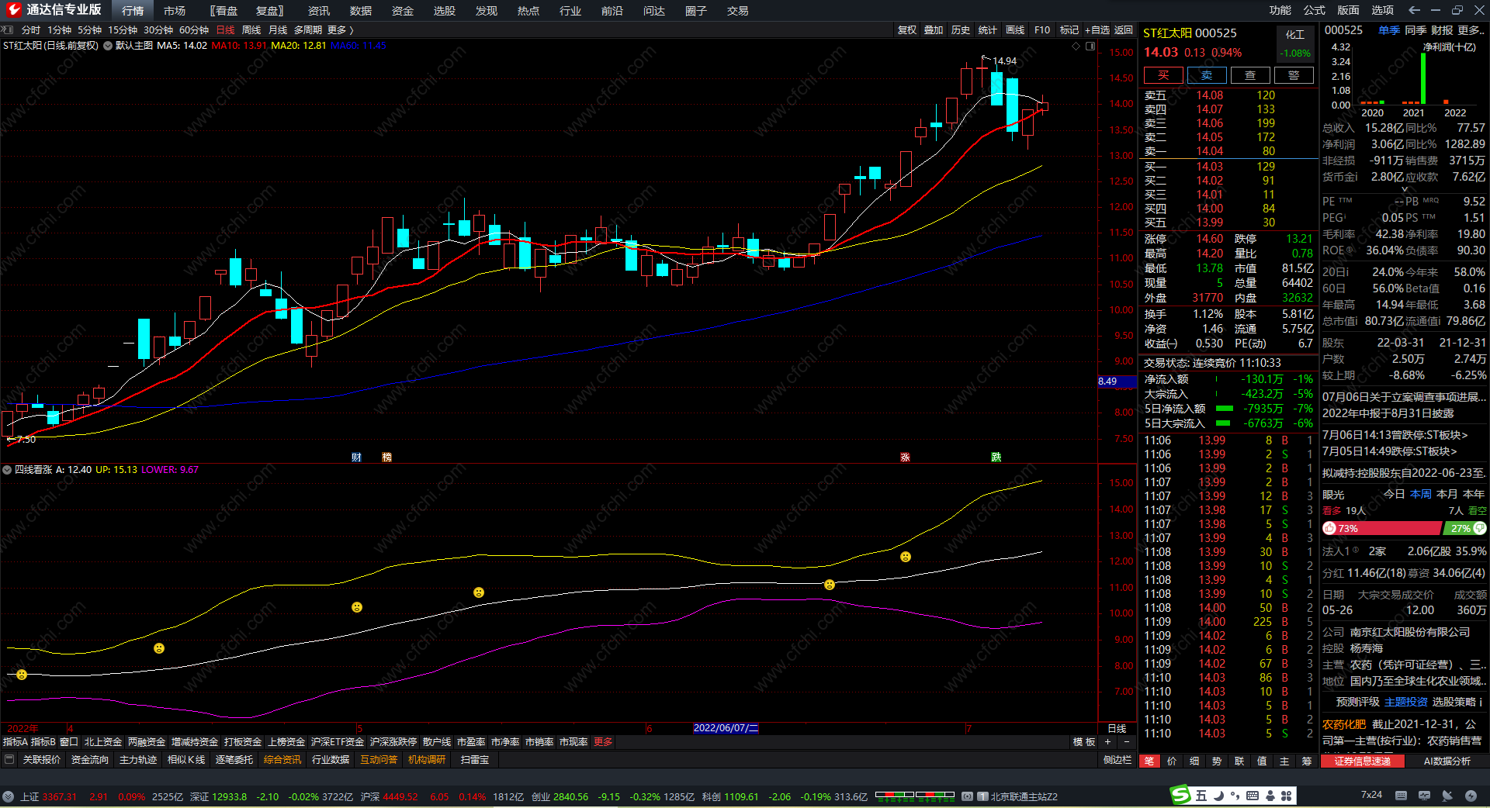Expand 更多.. in the financial panel
1490x808 pixels.
[1471, 30]
